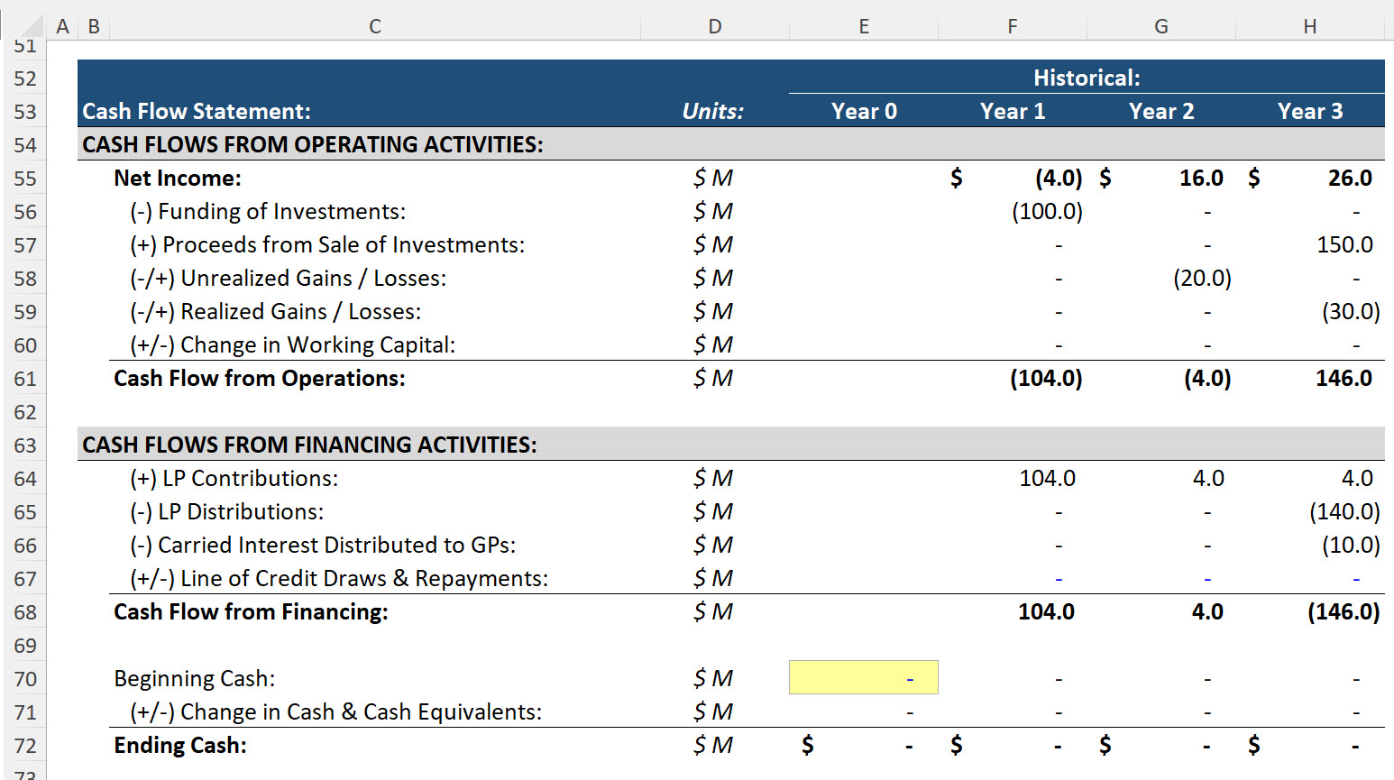The width and height of the screenshot is (1394, 780).
Task: Click the 'Year 2' column heading
Action: click(x=1161, y=111)
